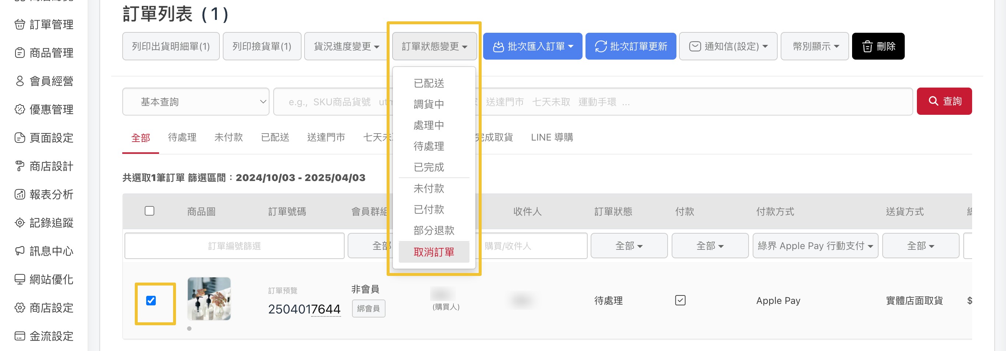Screen dimensions: 1006x351
Task: Switch to the 未付款 orders tab
Action: pyautogui.click(x=228, y=137)
